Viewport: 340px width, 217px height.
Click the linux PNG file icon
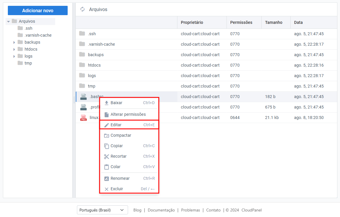[83, 118]
